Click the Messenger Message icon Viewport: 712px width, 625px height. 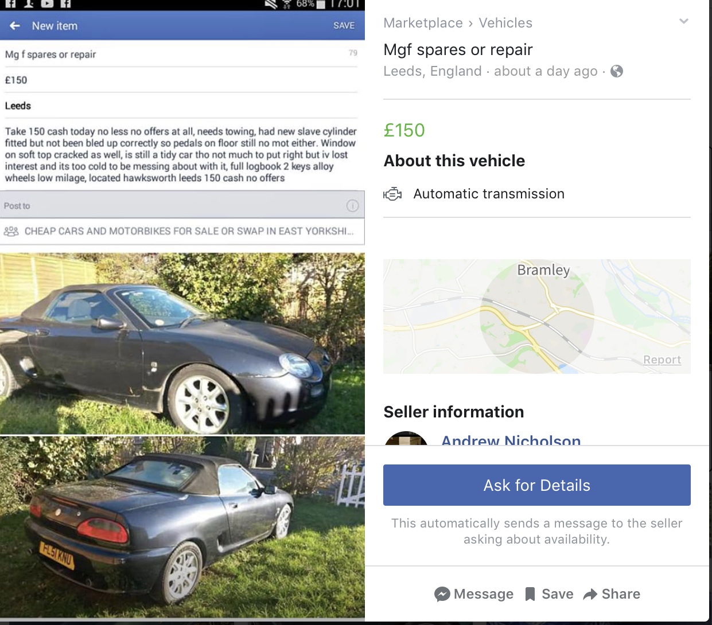[442, 594]
